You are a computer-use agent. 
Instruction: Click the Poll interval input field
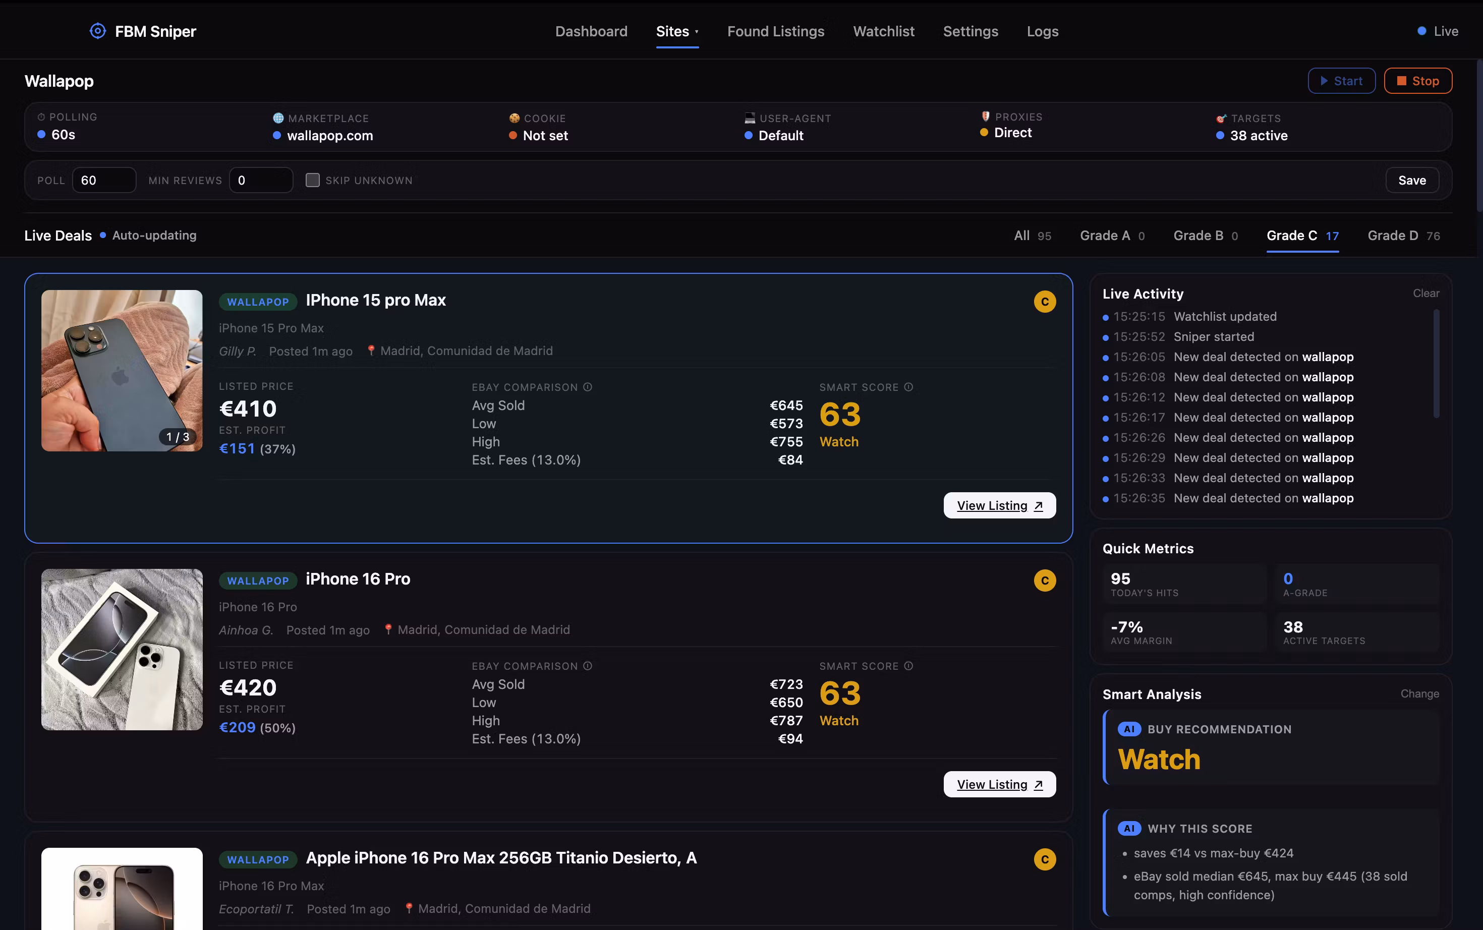pyautogui.click(x=104, y=180)
